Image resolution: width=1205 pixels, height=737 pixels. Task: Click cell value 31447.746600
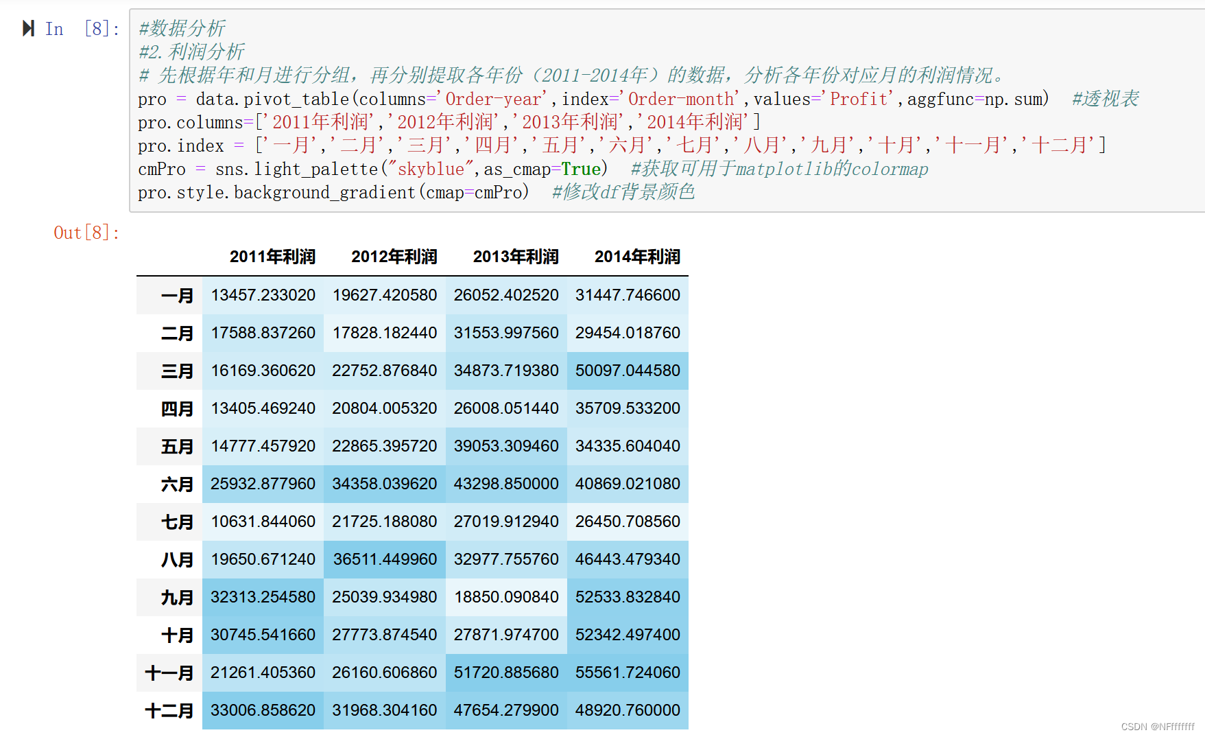(628, 295)
